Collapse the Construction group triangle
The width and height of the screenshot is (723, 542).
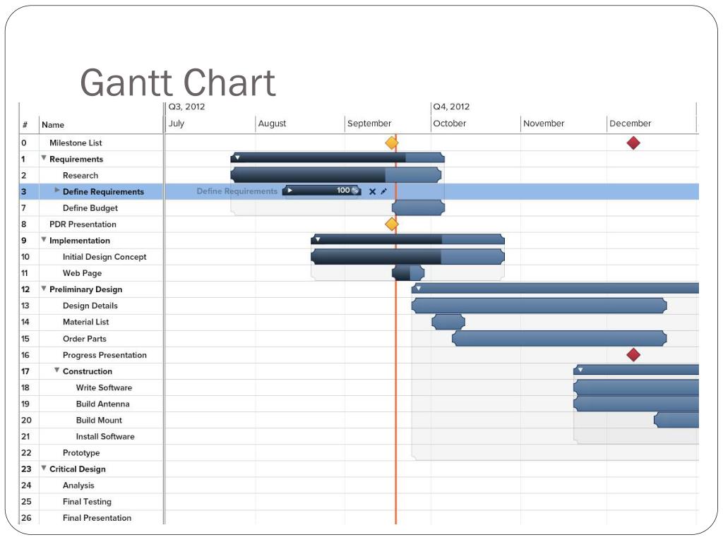pyautogui.click(x=56, y=370)
